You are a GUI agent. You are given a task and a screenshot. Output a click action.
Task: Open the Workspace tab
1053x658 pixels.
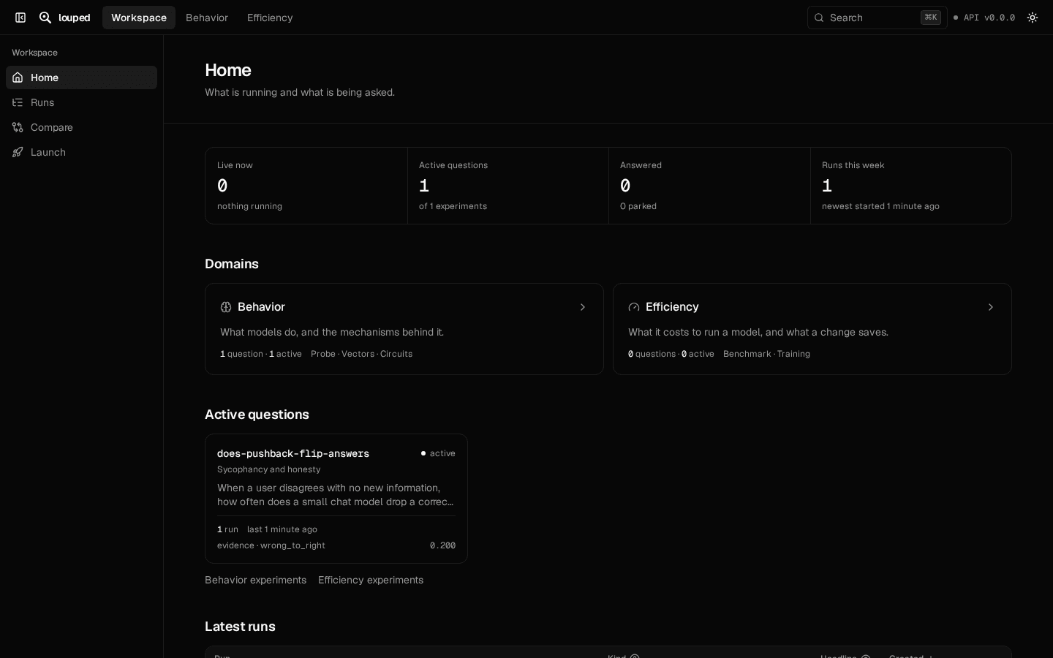point(139,18)
